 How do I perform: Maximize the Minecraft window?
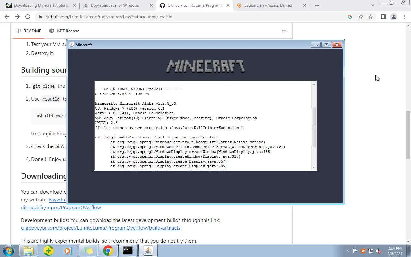click(x=326, y=45)
